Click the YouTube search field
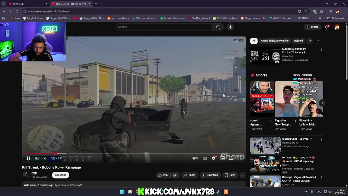The image size is (348, 196). click(164, 27)
